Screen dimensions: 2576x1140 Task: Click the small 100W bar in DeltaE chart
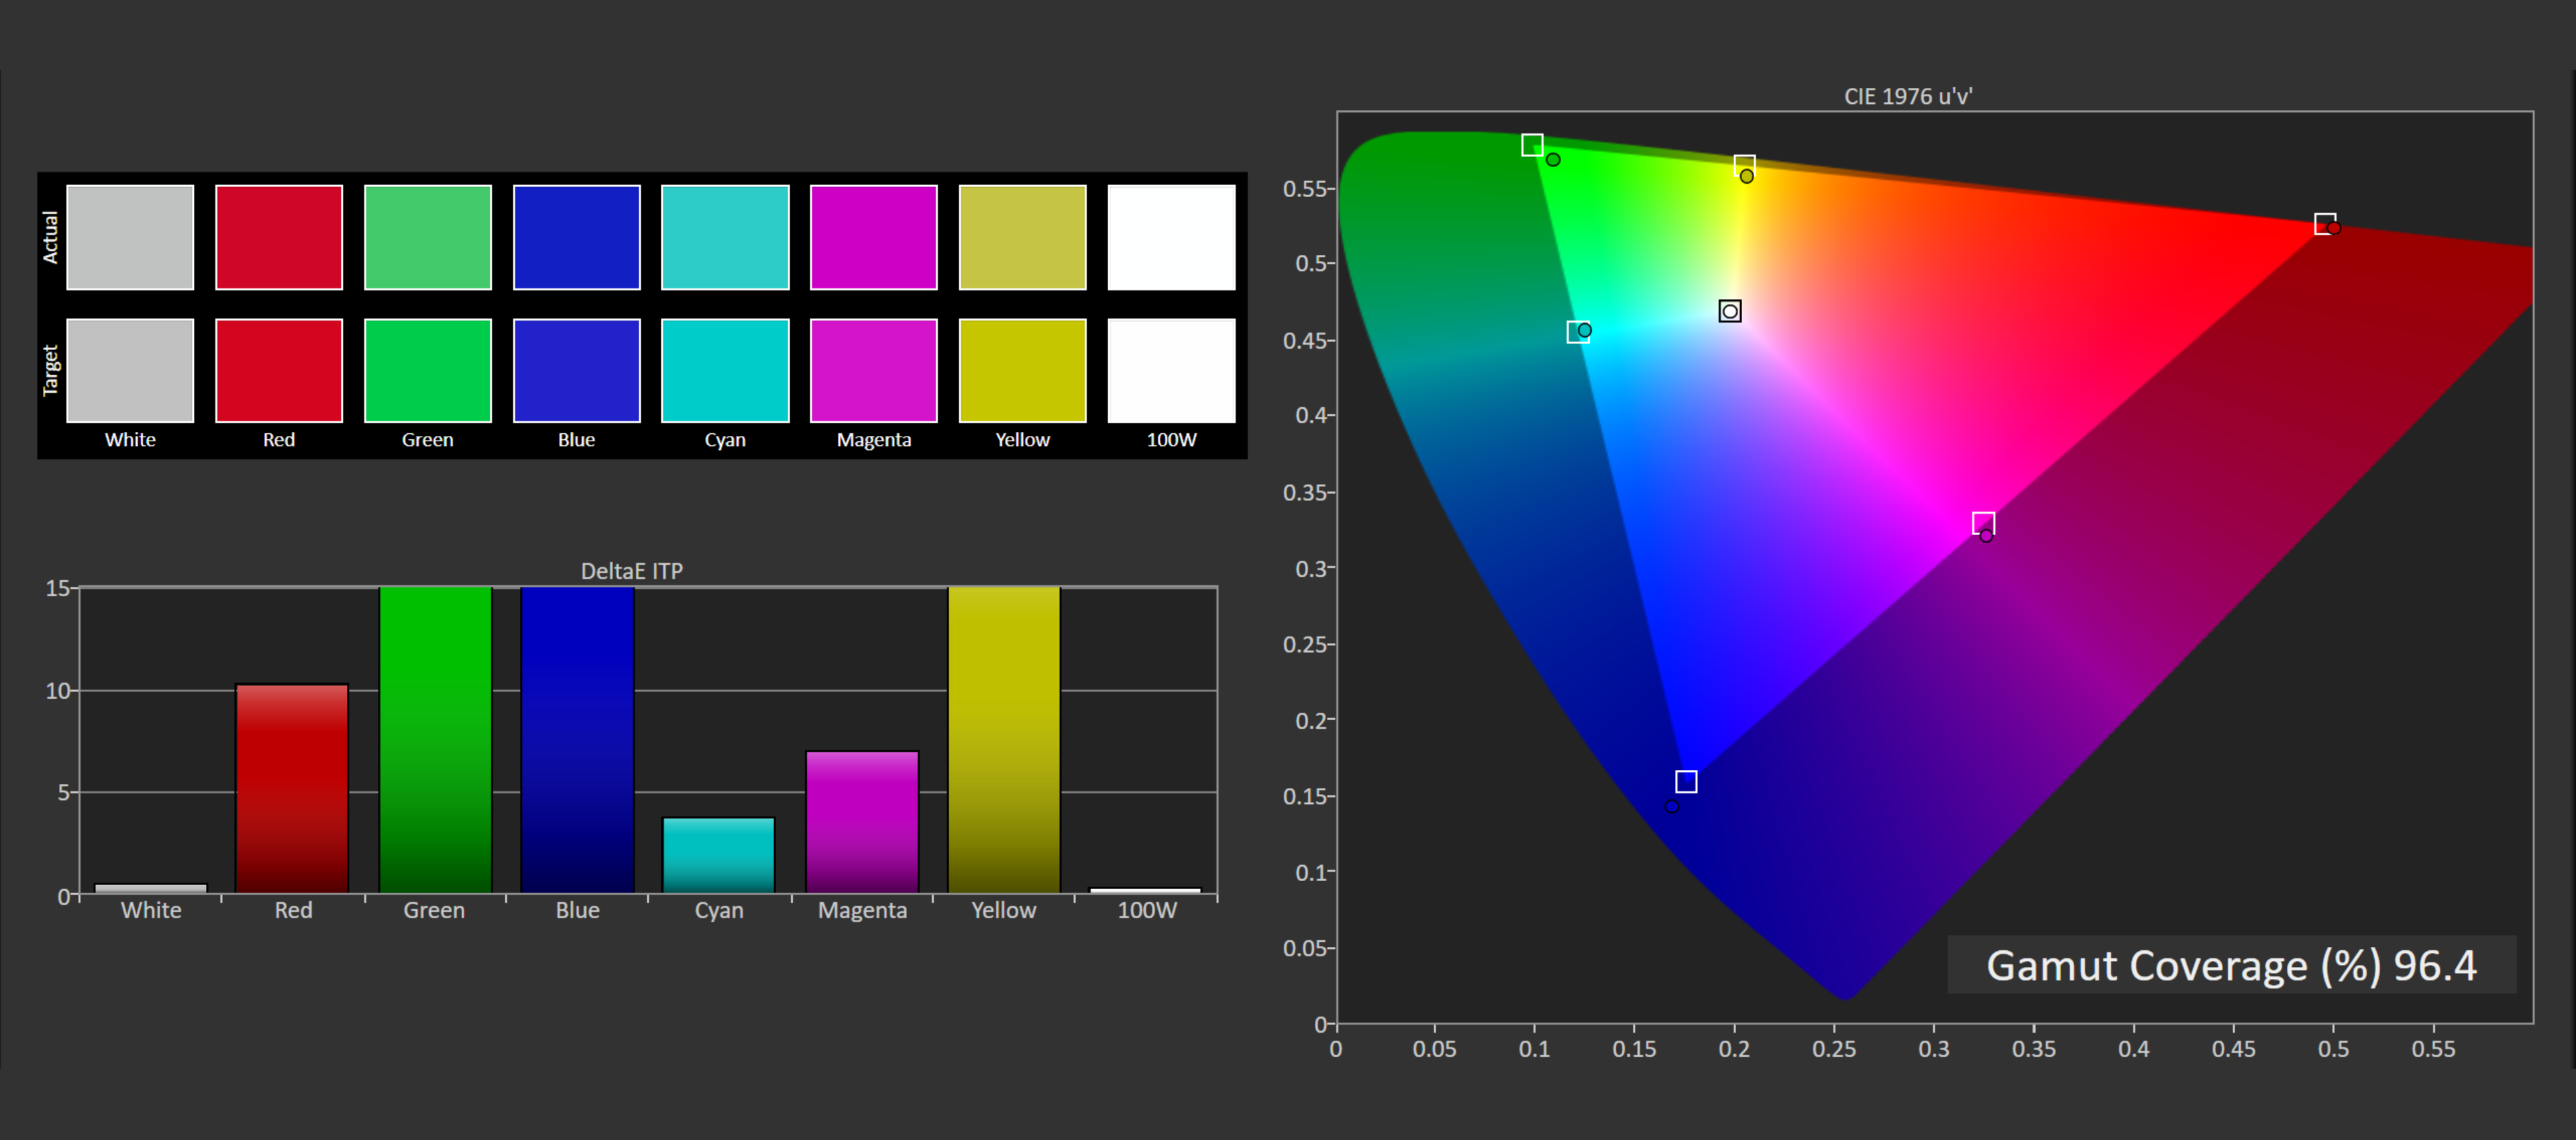[1146, 891]
